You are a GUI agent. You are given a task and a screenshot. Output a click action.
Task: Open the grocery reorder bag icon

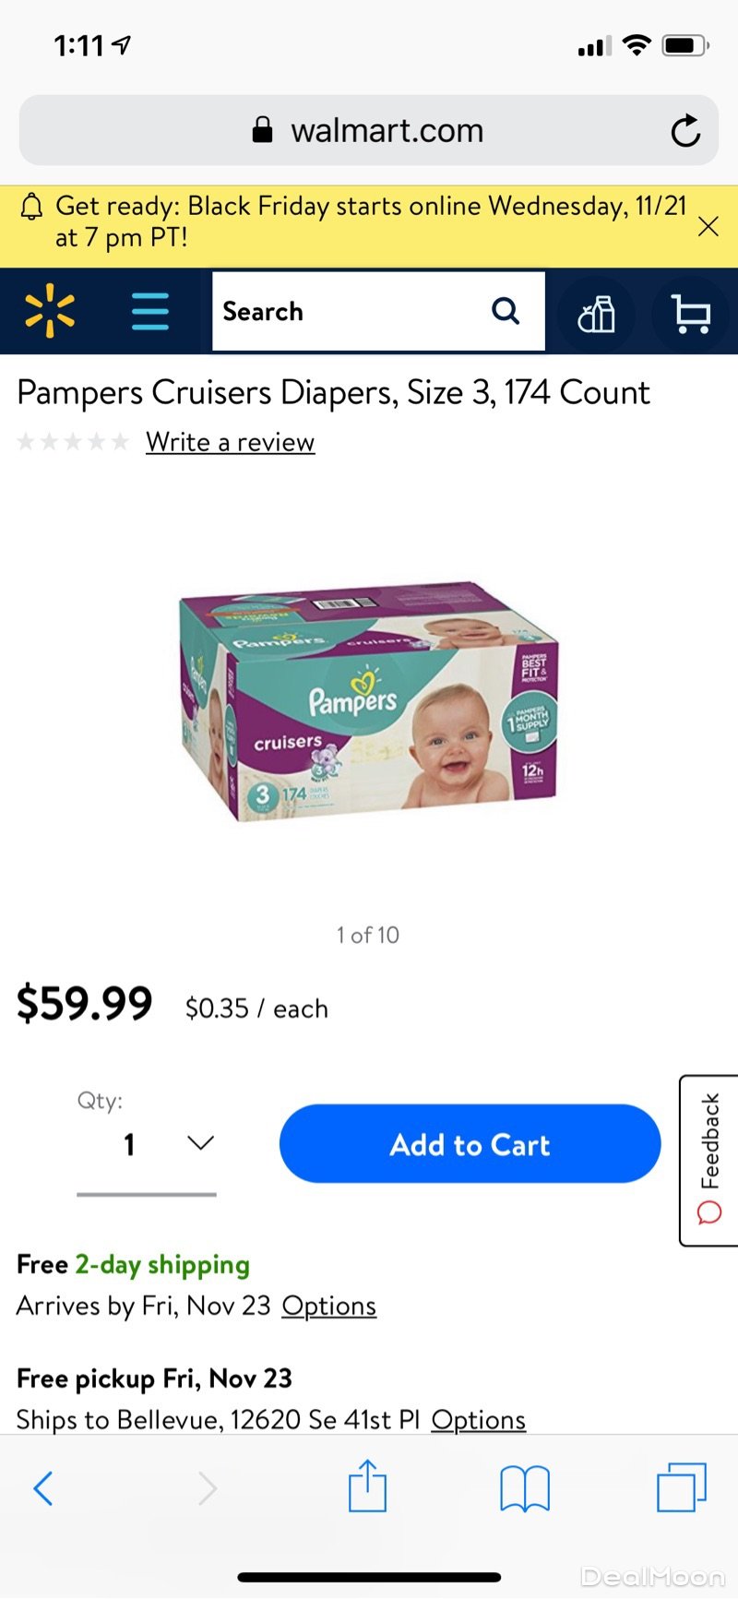click(x=596, y=314)
